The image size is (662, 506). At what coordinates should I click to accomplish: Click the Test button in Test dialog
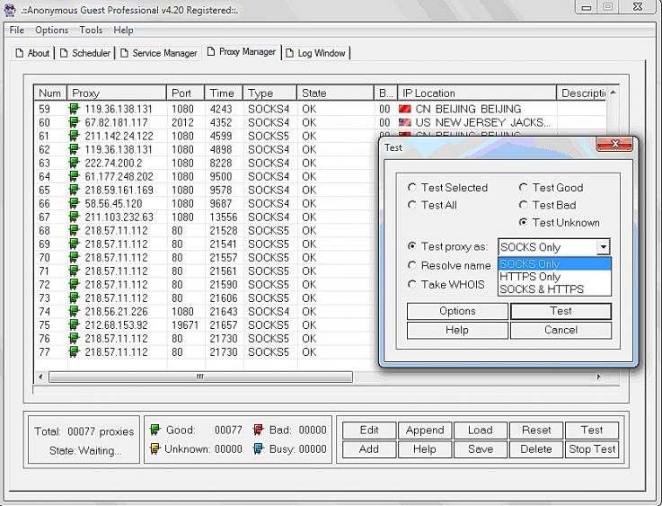click(560, 311)
